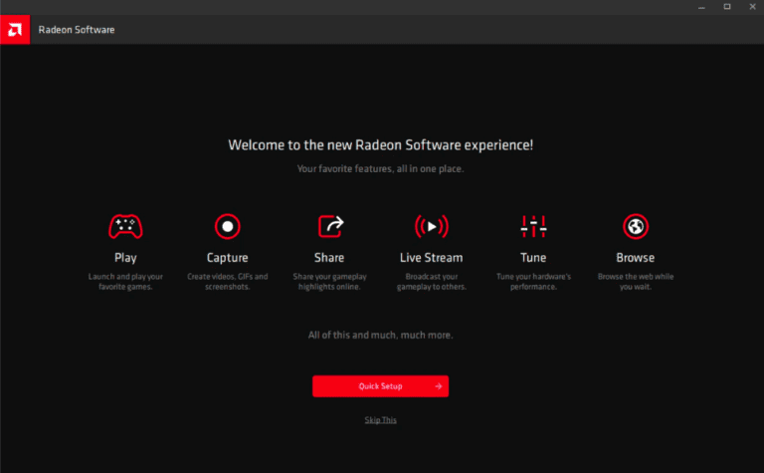The image size is (764, 473).
Task: Click the Radeon Software title text
Action: [x=77, y=30]
